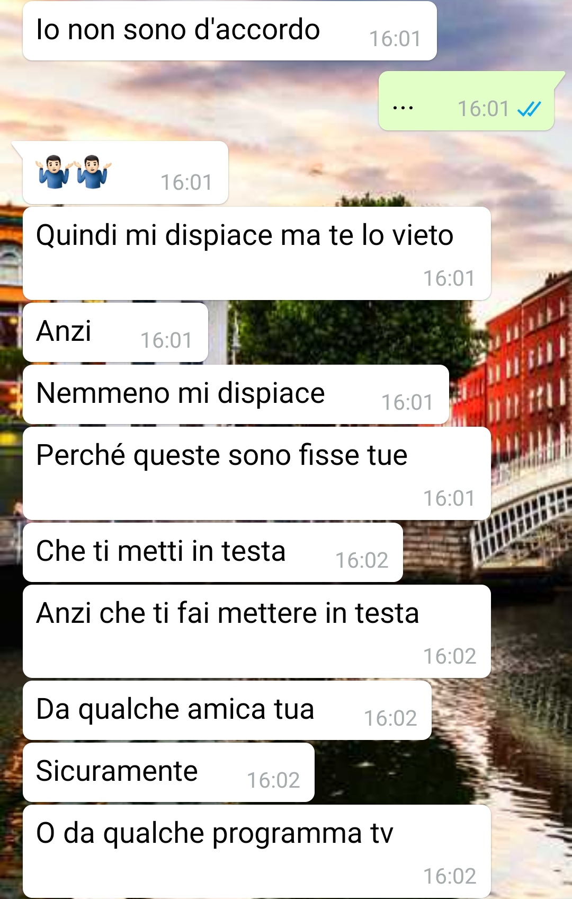
Task: Tap the blue double check marks
Action: pyautogui.click(x=529, y=109)
